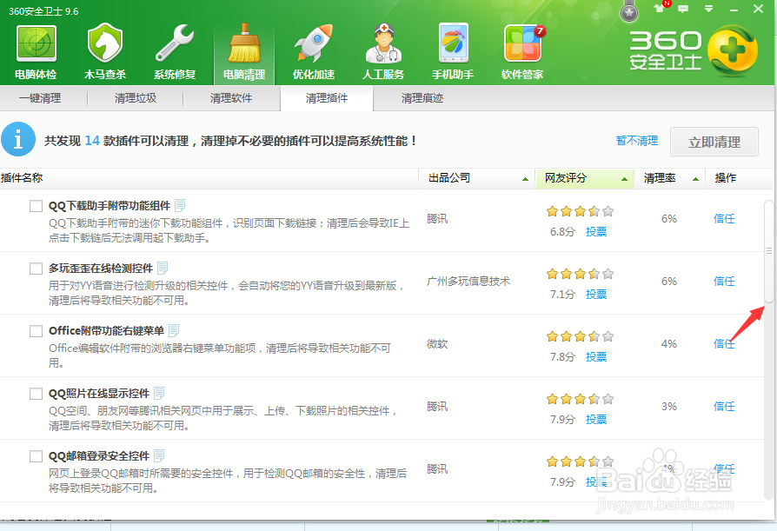
Task: Check the QQ邮箱登录安全控件 checkbox
Action: tap(36, 456)
